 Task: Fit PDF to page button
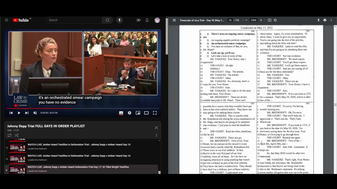(270, 20)
